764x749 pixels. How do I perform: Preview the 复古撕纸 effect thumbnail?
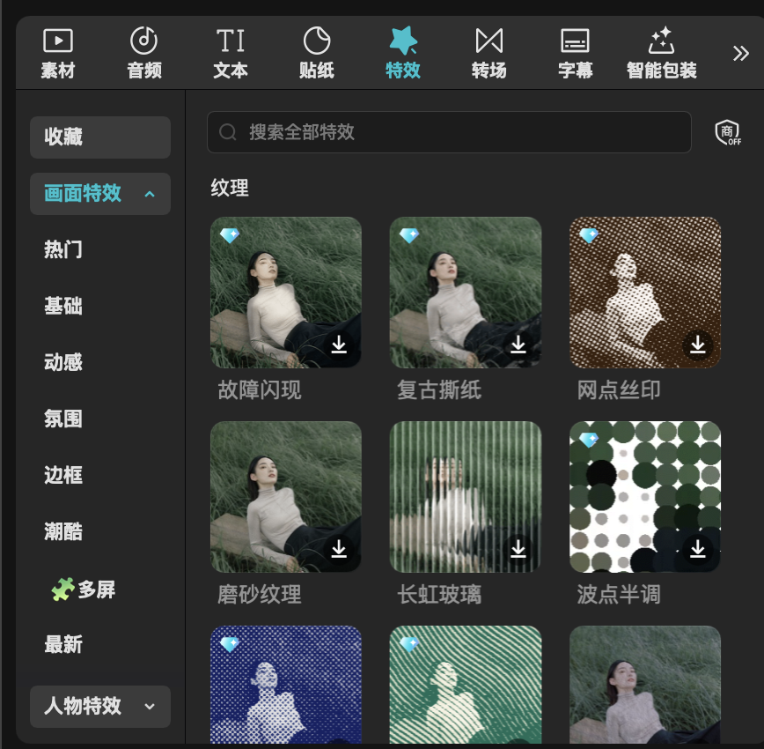click(466, 293)
